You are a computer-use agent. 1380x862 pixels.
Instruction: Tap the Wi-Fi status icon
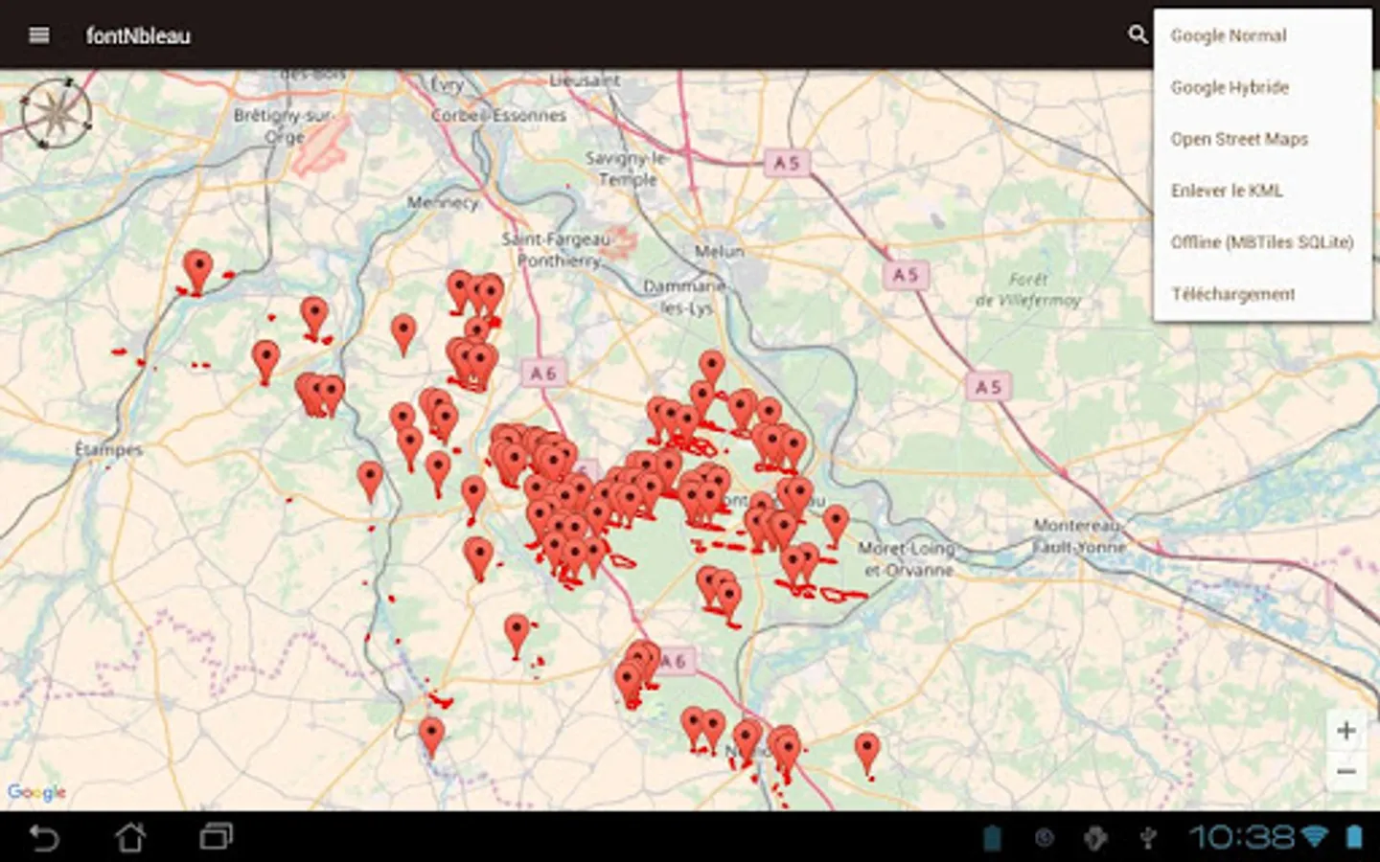pos(1315,837)
